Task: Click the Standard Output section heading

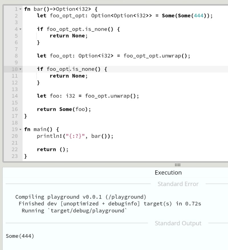Action: (x=178, y=223)
